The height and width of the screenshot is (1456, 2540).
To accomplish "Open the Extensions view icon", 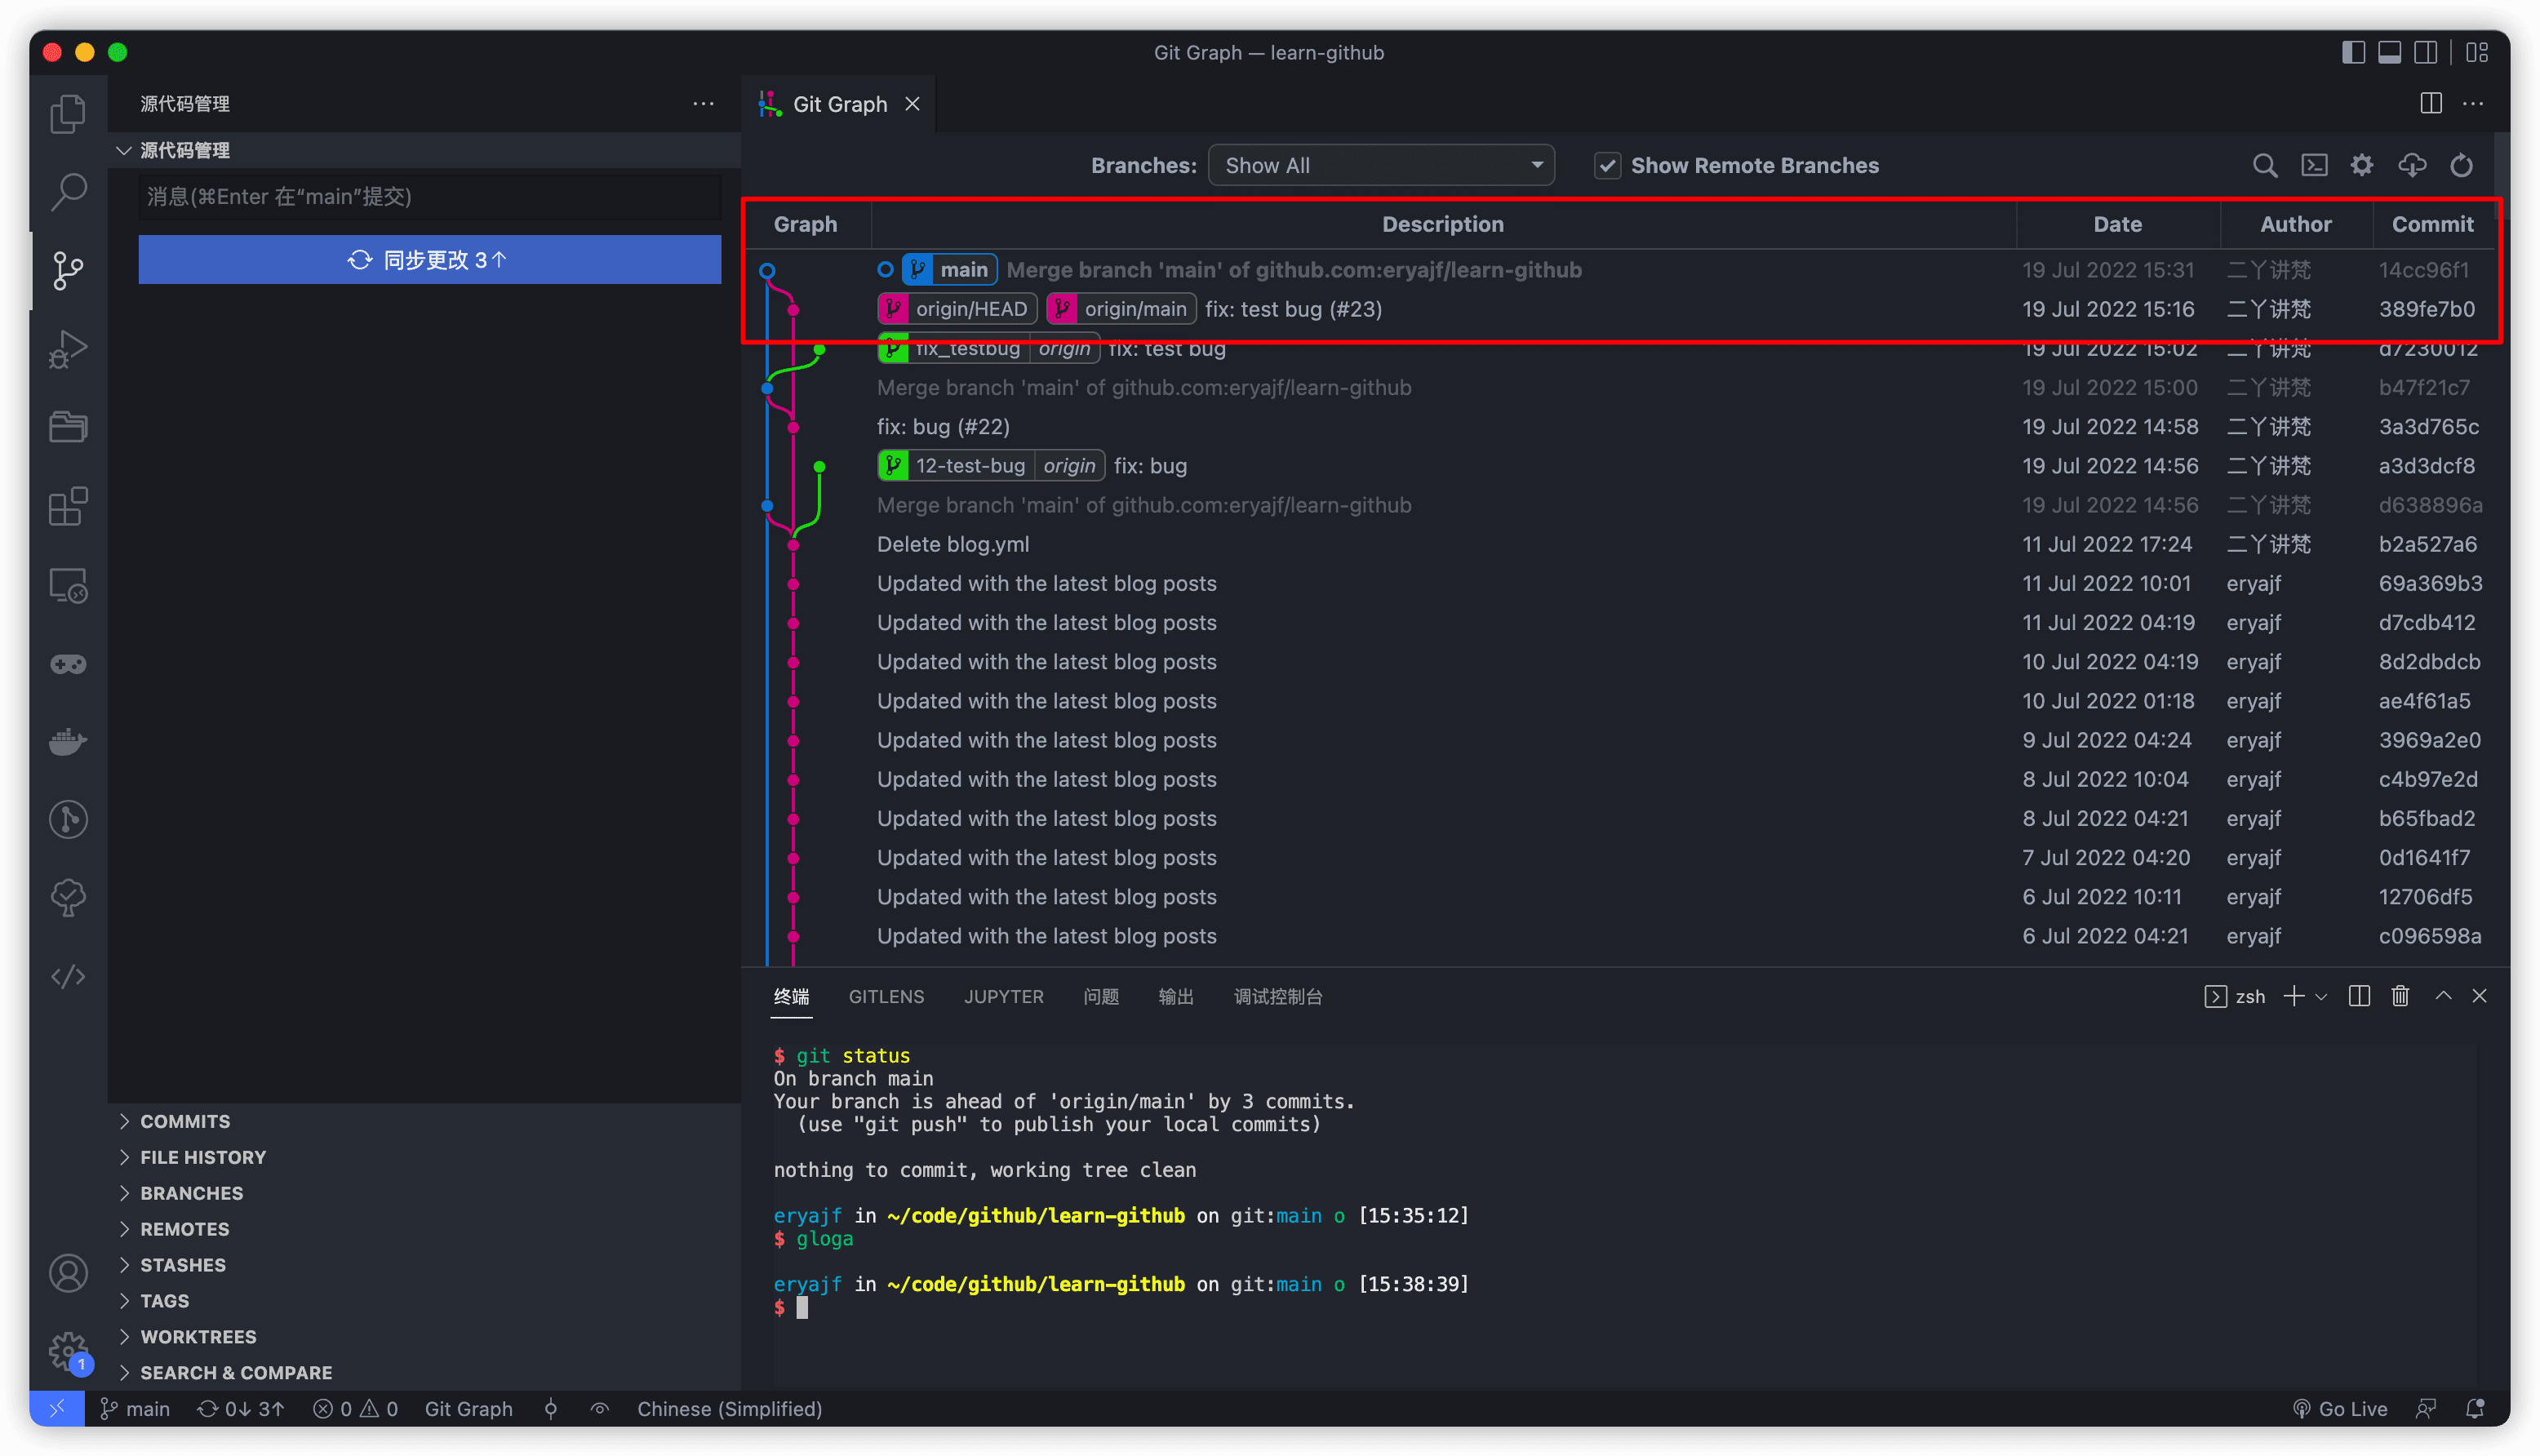I will point(68,506).
